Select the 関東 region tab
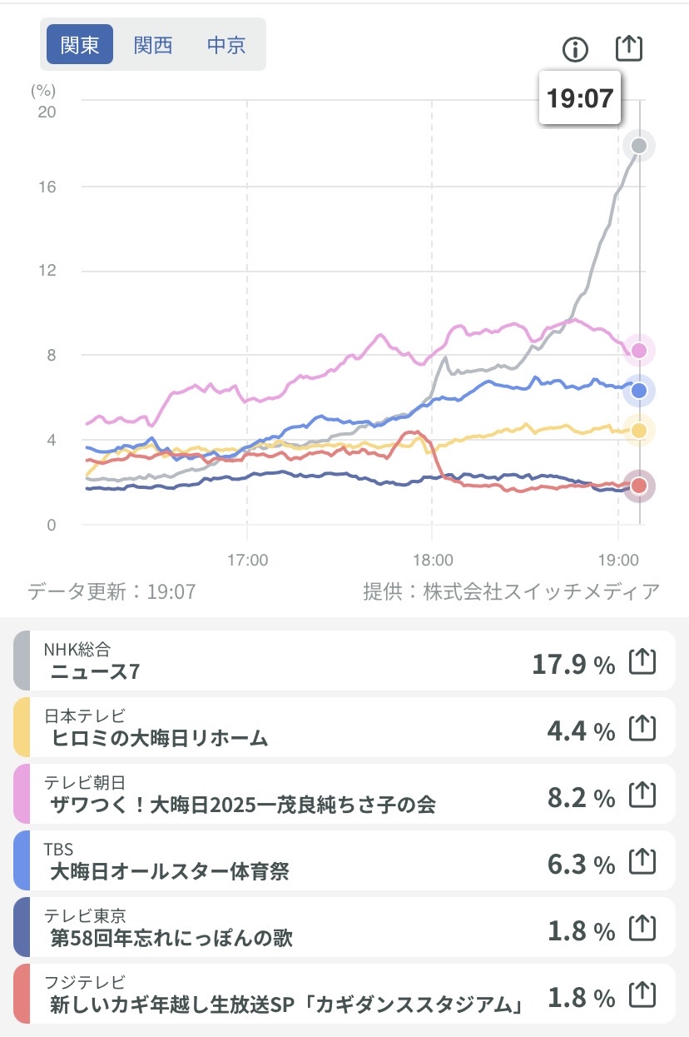 [80, 45]
